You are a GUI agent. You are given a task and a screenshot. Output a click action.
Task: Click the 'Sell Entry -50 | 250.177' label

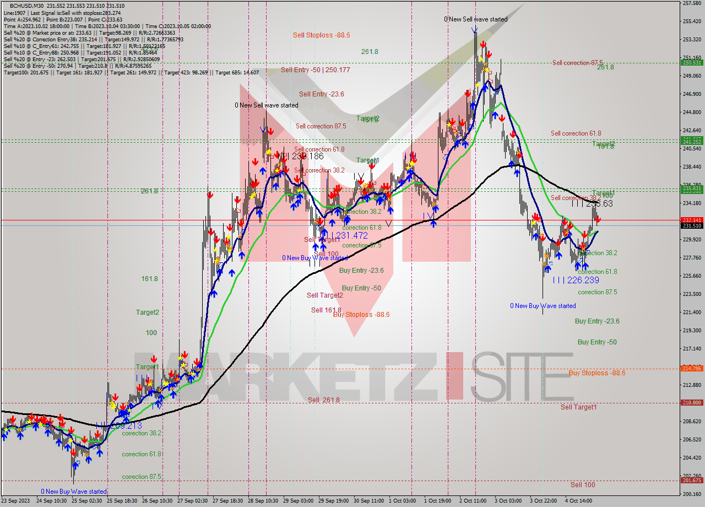[316, 70]
